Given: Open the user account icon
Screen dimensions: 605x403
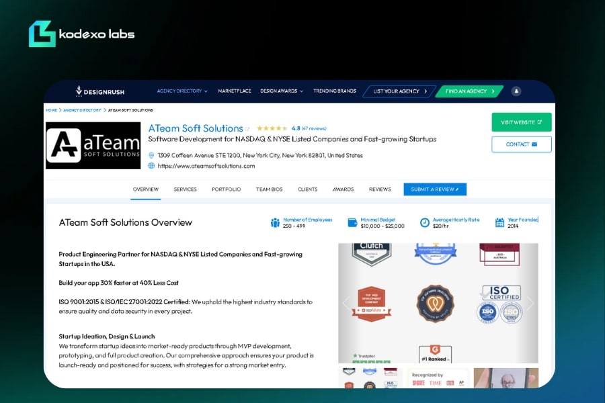Looking at the screenshot, I should tap(516, 91).
